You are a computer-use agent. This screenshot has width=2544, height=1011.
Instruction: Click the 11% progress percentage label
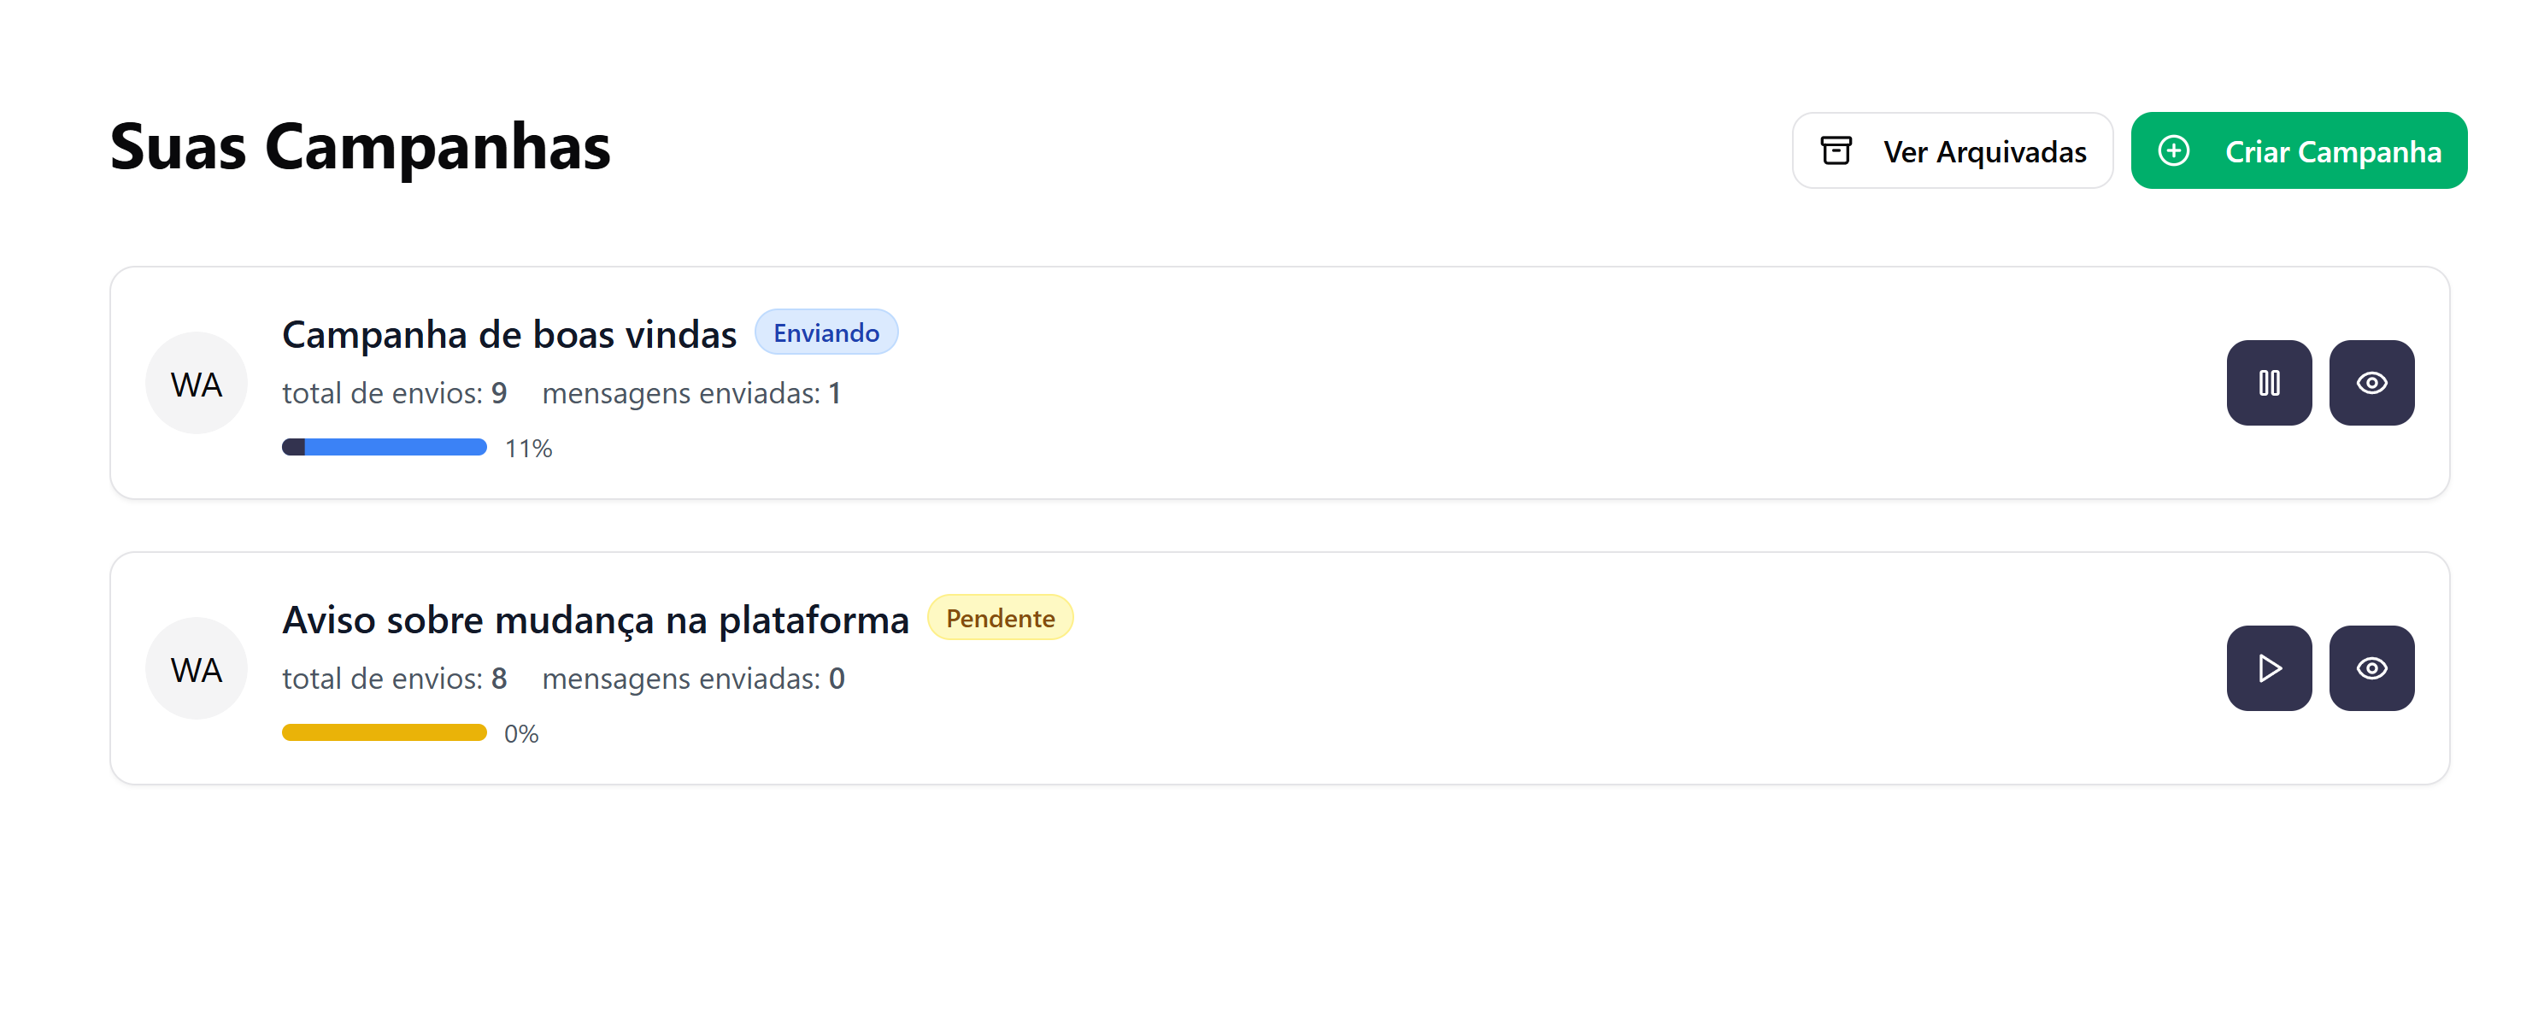(528, 450)
